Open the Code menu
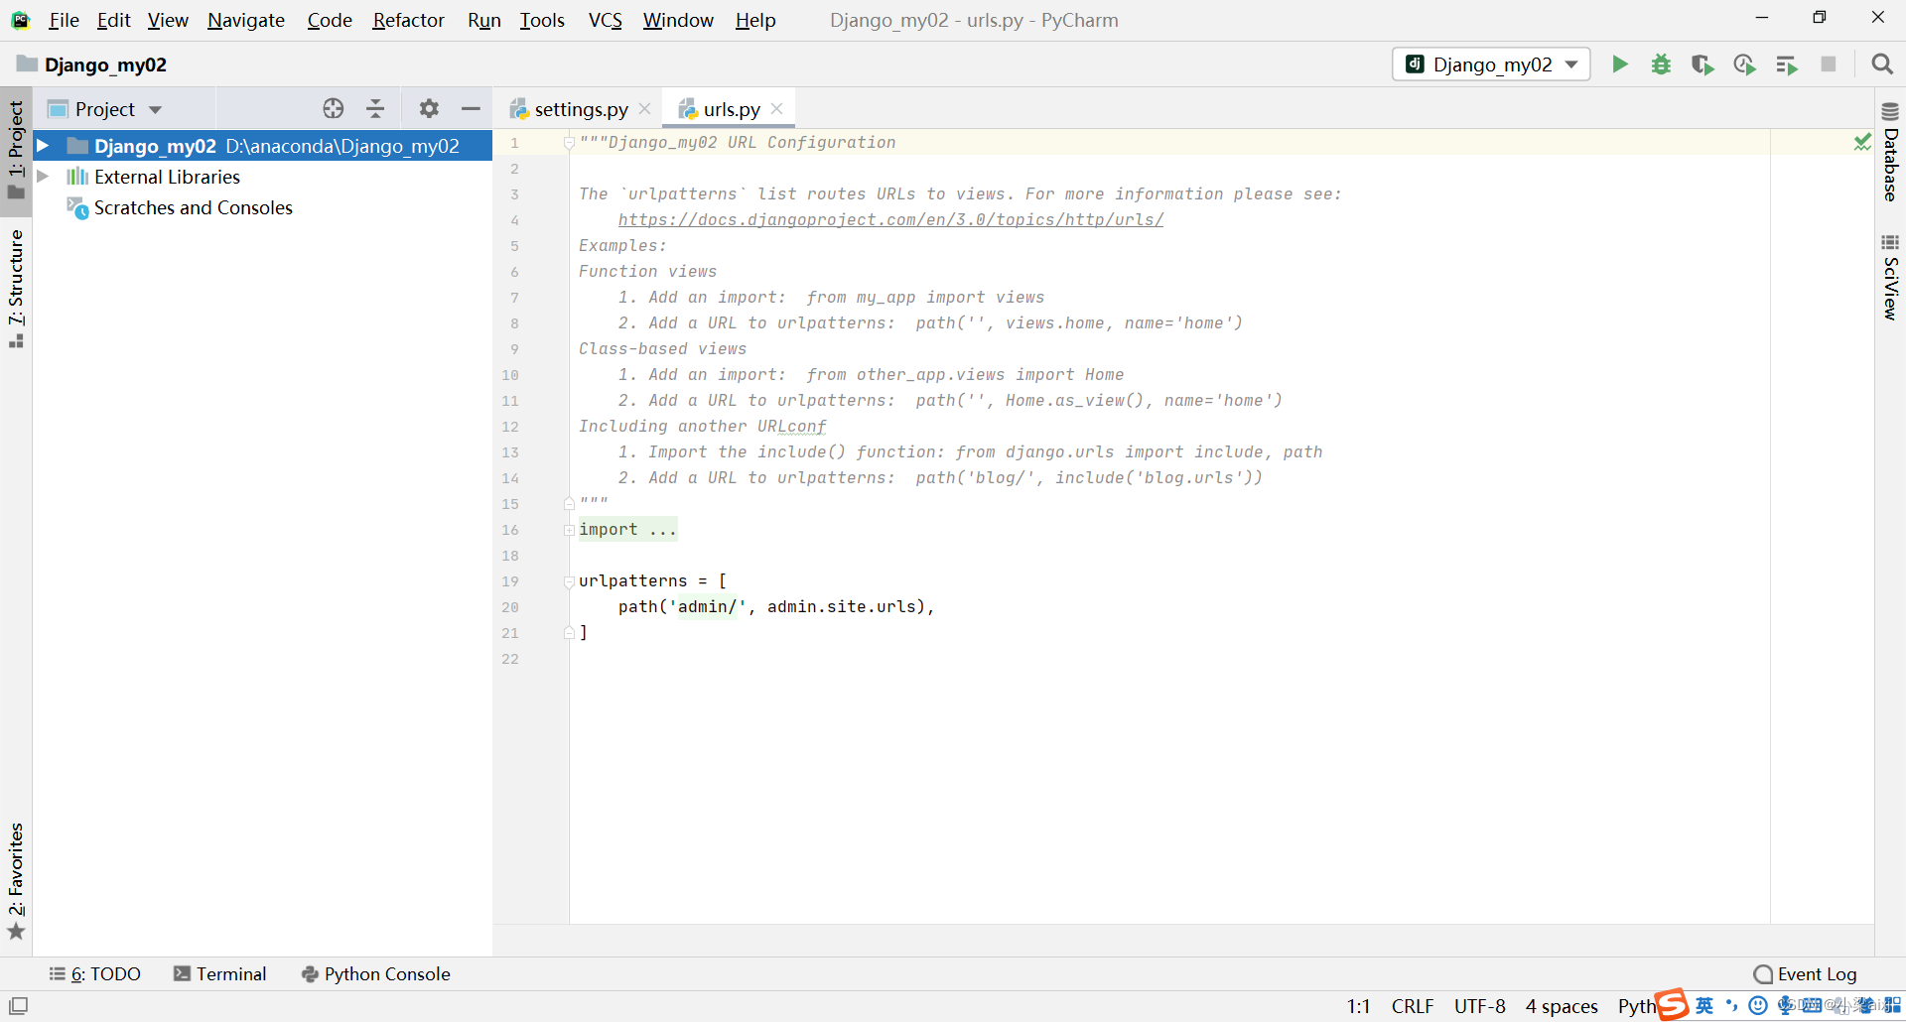1906x1022 pixels. point(330,20)
